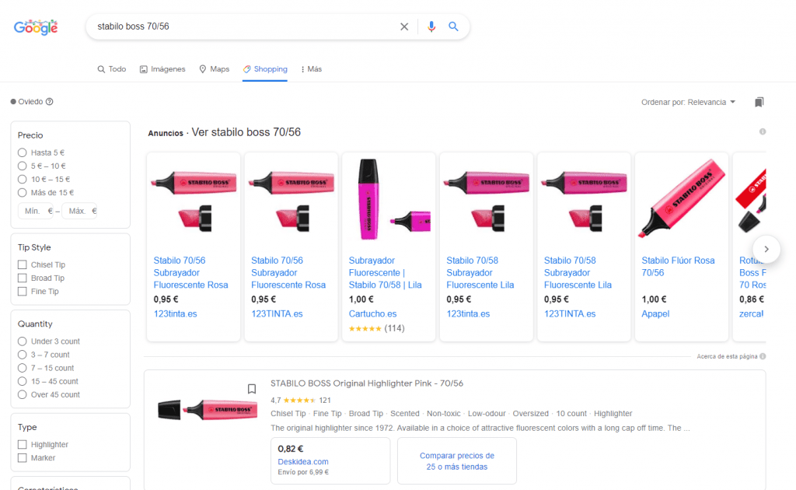Open the Deskidea.com store link

click(x=303, y=461)
